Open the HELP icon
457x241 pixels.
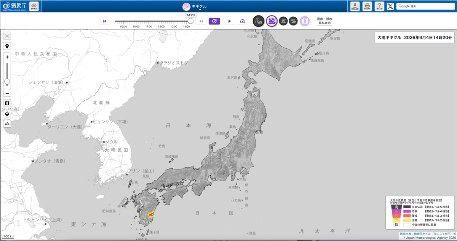tap(379, 6)
